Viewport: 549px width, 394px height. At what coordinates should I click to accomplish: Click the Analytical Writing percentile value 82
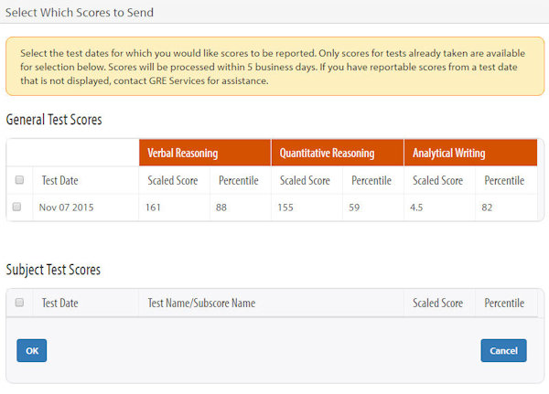click(x=487, y=208)
